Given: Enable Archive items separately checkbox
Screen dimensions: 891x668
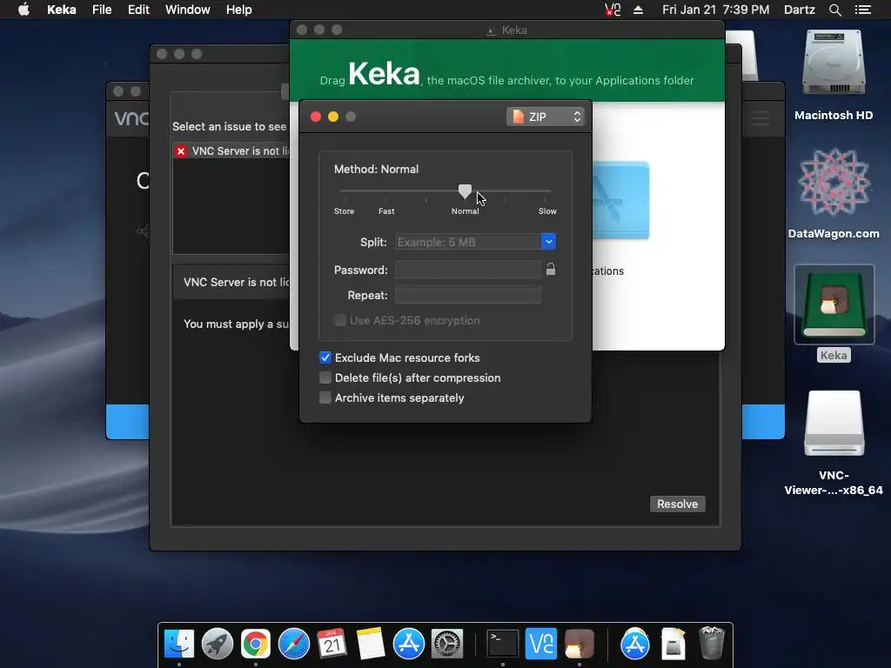Looking at the screenshot, I should [325, 397].
